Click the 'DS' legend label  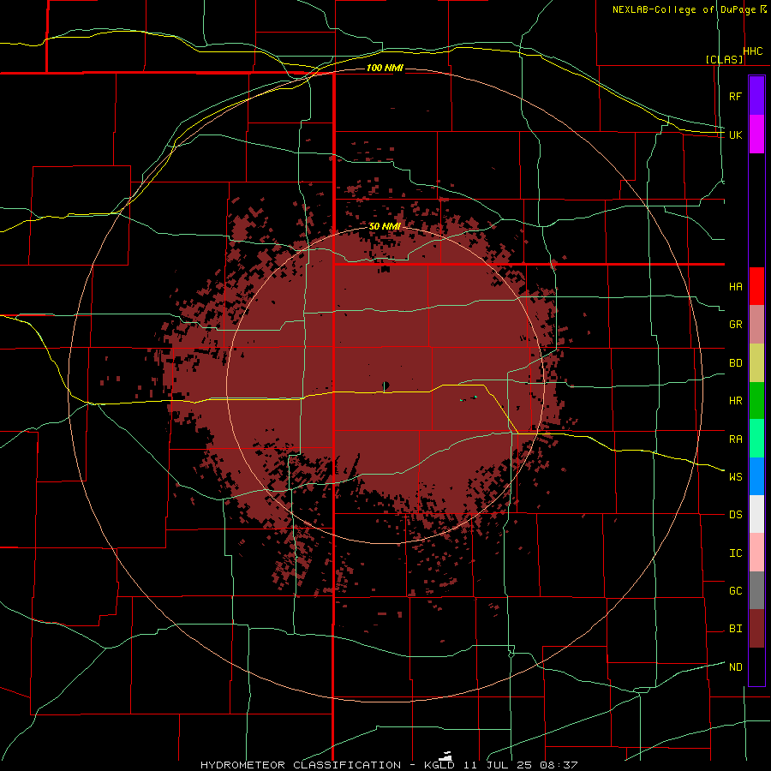(x=735, y=514)
